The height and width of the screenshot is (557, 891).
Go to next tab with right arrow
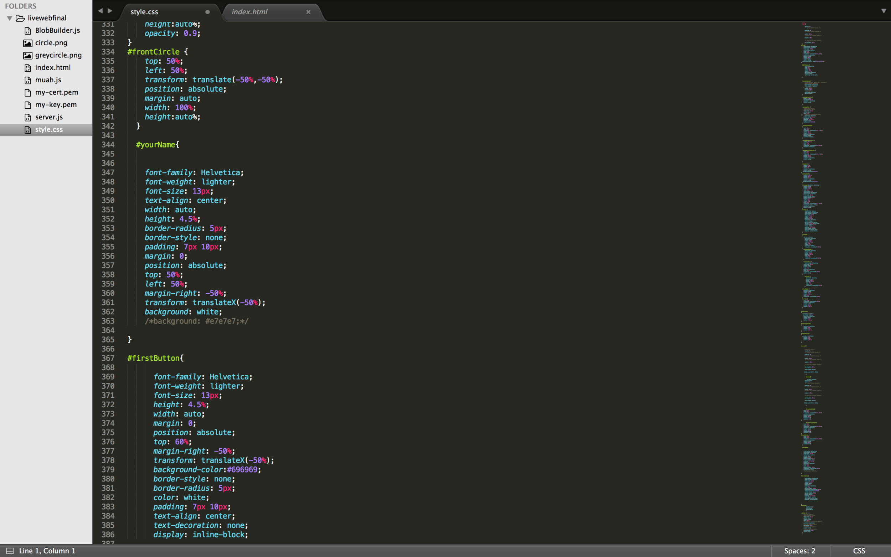pyautogui.click(x=110, y=11)
